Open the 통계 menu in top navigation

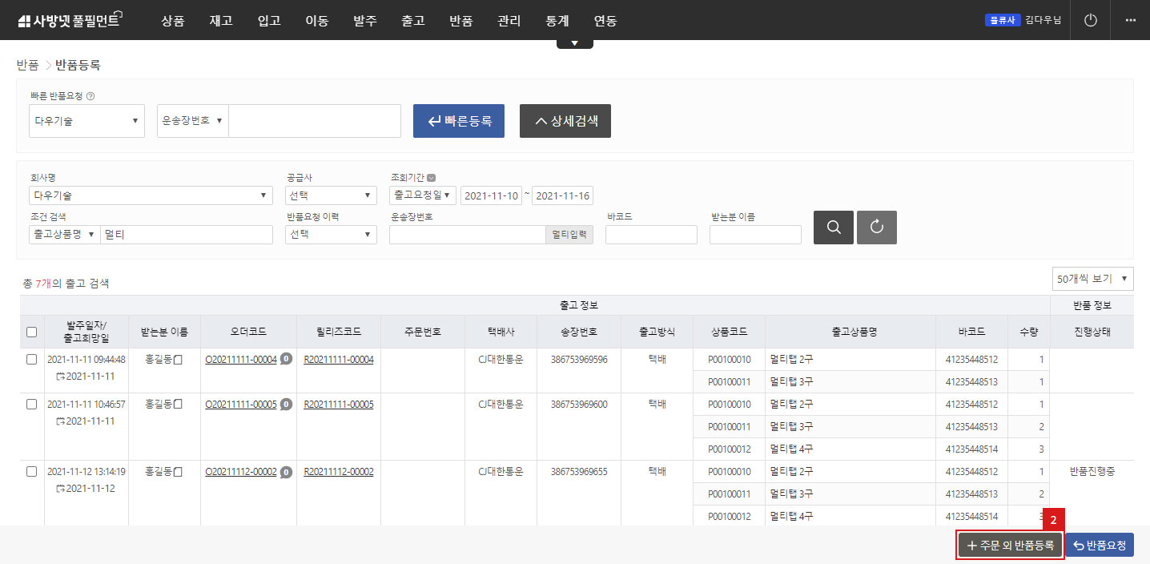557,21
